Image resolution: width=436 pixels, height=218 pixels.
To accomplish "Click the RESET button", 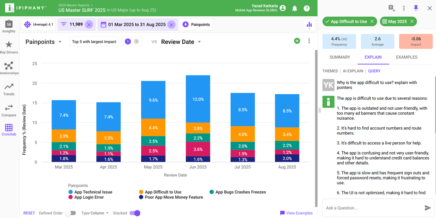I will tap(29, 213).
